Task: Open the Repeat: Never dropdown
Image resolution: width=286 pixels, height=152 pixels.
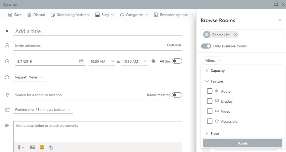Action: 29,77
